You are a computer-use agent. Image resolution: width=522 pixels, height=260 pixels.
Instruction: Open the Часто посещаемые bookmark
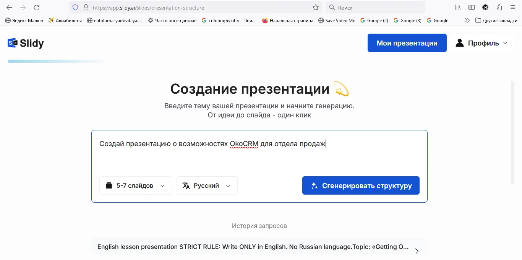pos(172,20)
